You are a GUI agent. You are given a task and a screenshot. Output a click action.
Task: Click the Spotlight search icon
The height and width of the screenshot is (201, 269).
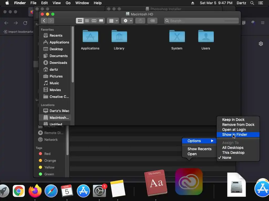point(252,3)
